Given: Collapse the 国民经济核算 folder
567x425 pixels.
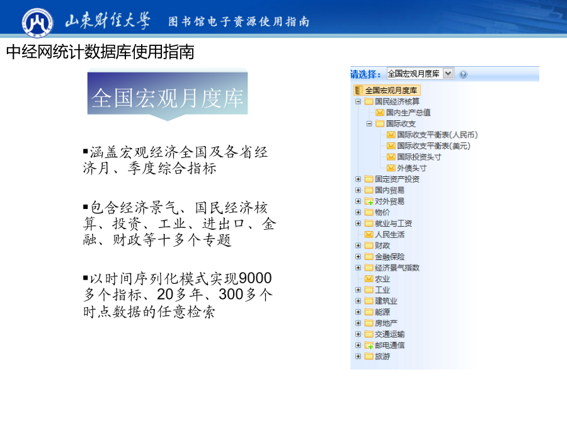Looking at the screenshot, I should tap(358, 101).
